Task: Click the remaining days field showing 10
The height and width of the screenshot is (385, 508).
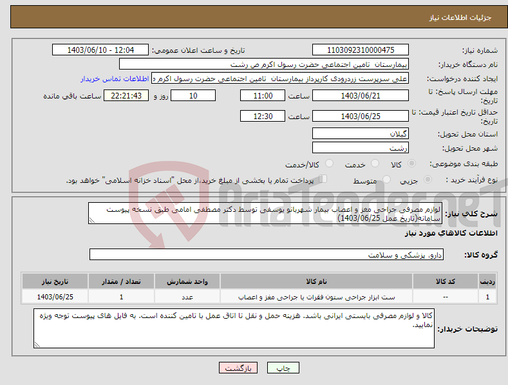Action: (193, 95)
